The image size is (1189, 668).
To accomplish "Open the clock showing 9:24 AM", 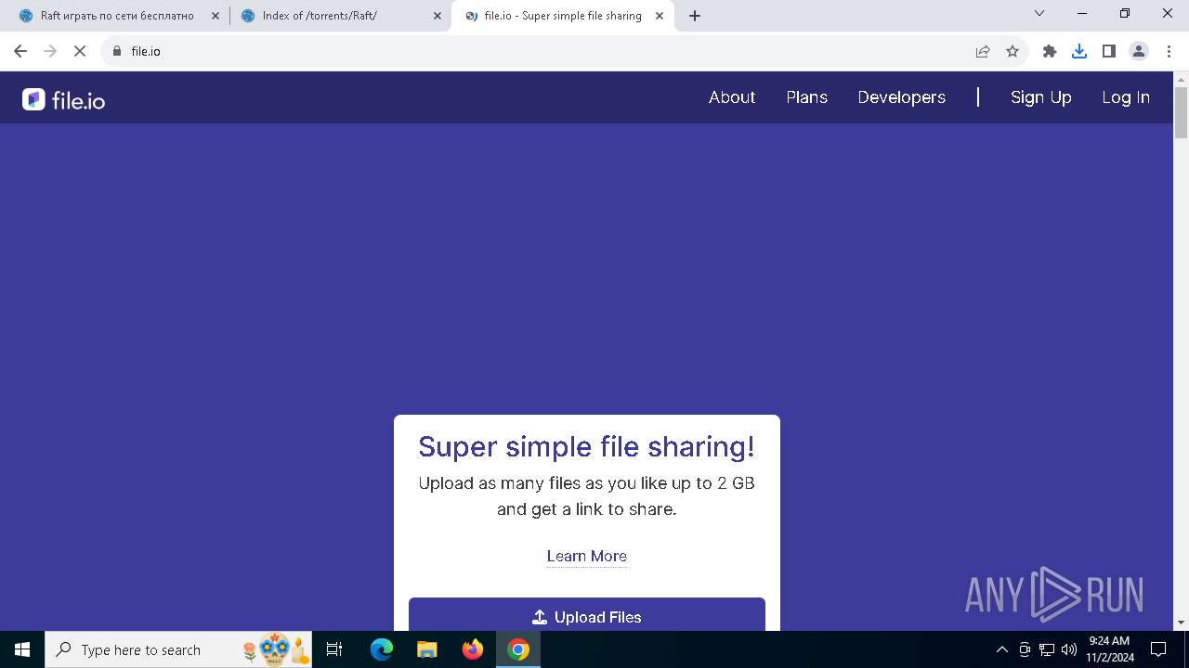I will point(1109,649).
